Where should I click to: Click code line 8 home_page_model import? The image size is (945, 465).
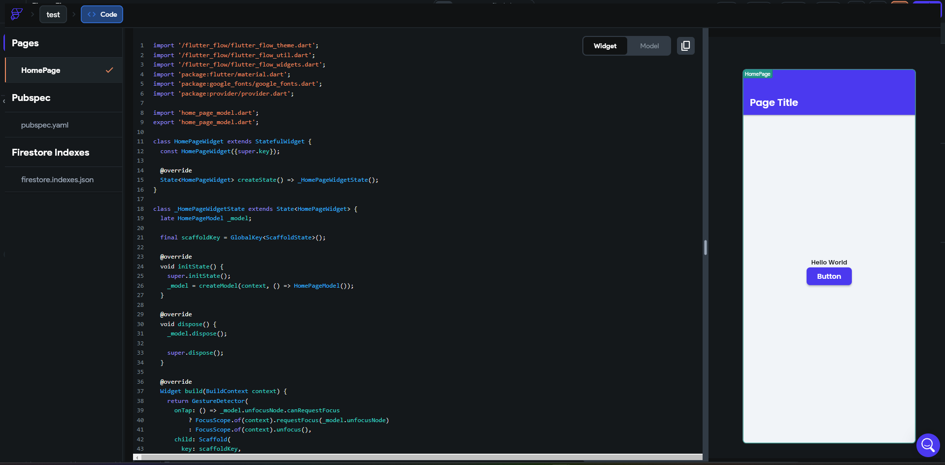[x=205, y=113]
